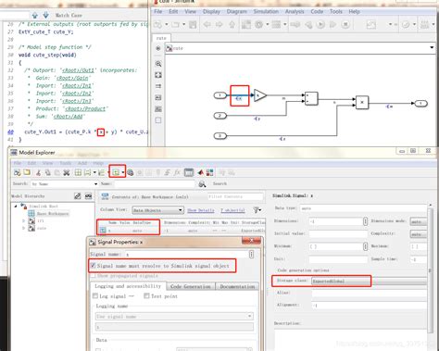Click the <Root>/Out1 link in code comments
The width and height of the screenshot is (439, 351).
pos(79,70)
